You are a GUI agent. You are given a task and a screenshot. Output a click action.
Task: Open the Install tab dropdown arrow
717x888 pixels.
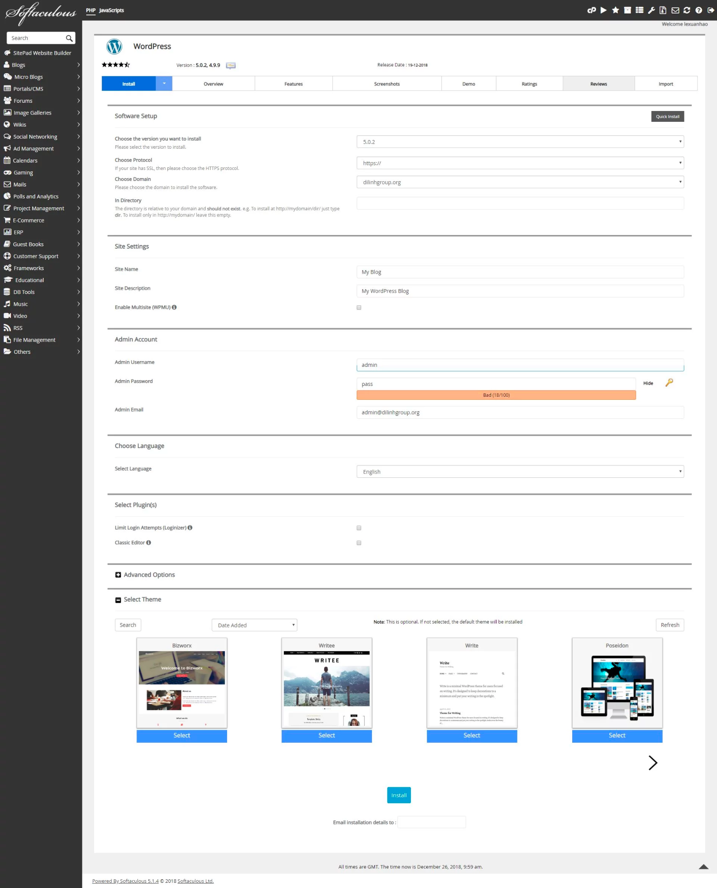click(164, 84)
